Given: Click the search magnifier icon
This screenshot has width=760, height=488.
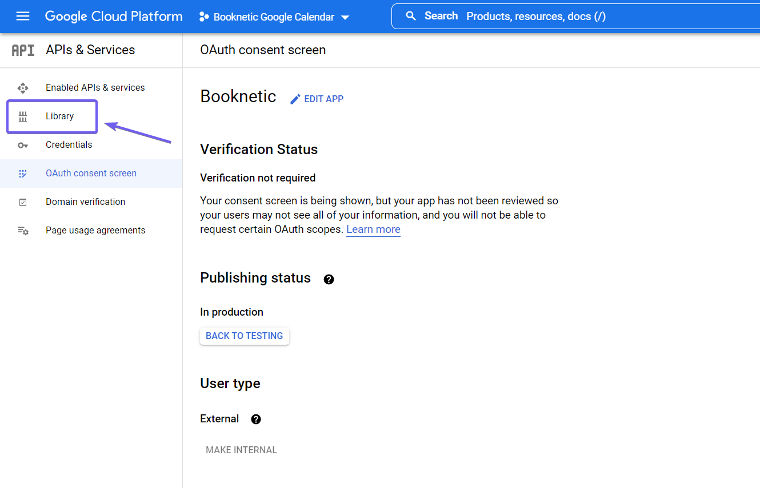Looking at the screenshot, I should pyautogui.click(x=411, y=16).
